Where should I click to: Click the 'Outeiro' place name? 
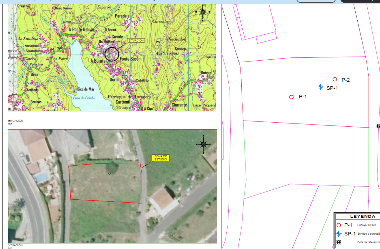tap(206, 73)
